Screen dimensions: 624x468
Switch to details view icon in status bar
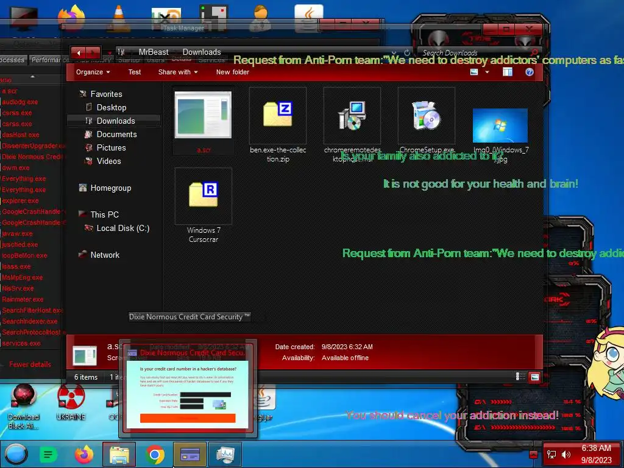pyautogui.click(x=520, y=377)
